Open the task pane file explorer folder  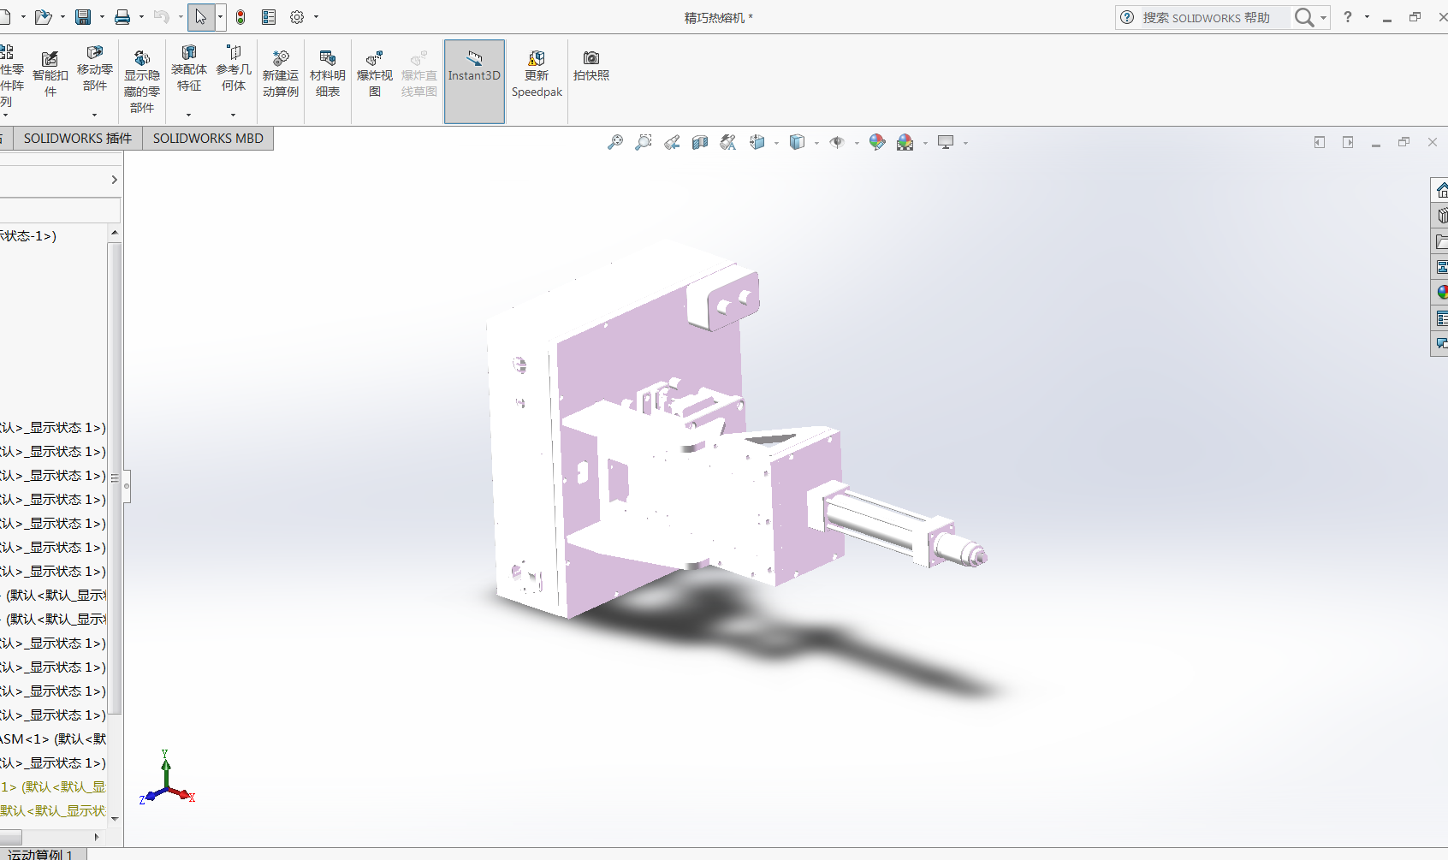pos(1441,242)
